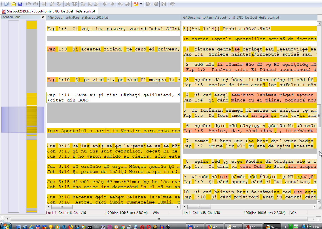This screenshot has height=229, width=322.
Task: Click the Redo arrow in the toolbar
Action: 35,4
